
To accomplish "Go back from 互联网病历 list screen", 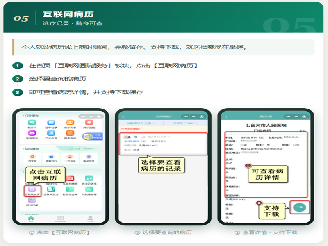I will pos(123,116).
